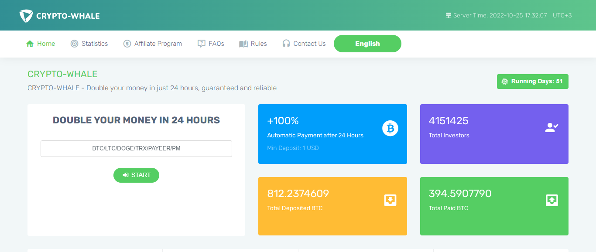596x252 pixels.
Task: Open the English language selector
Action: pos(367,44)
